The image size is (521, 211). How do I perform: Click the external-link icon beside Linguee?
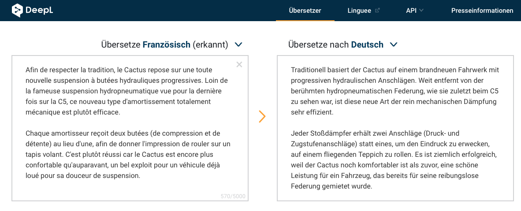coord(377,10)
